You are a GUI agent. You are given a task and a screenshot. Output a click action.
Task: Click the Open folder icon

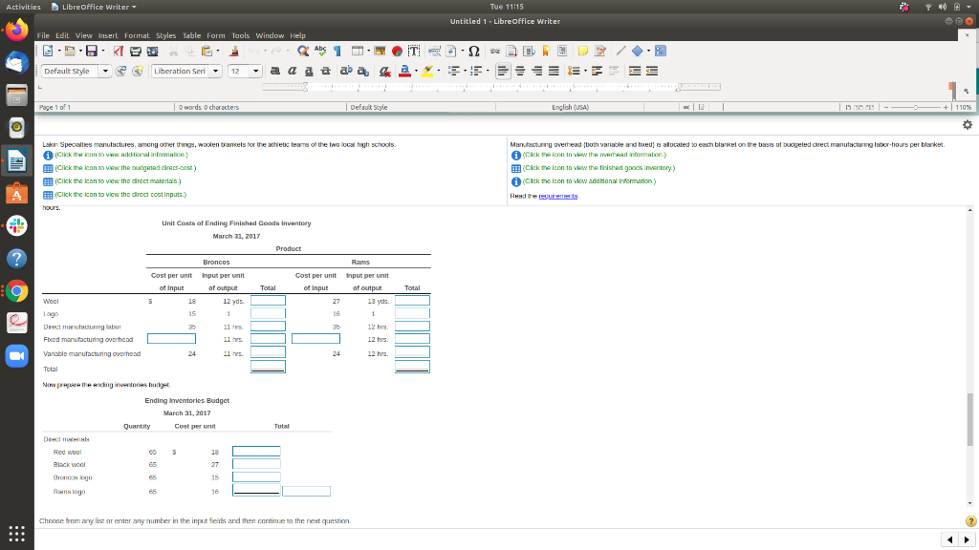click(69, 52)
